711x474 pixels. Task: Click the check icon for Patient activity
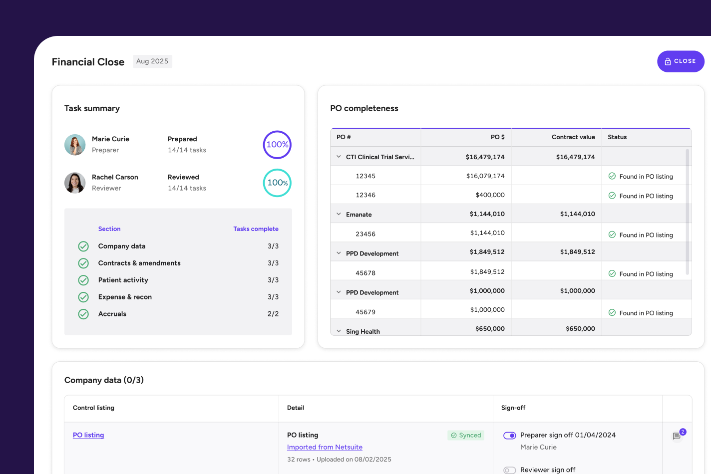83,280
